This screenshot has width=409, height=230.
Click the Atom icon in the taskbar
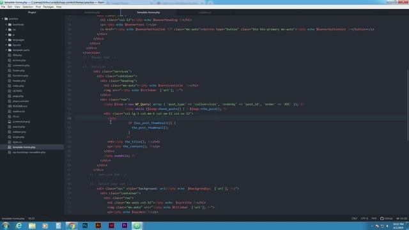[x=137, y=226]
